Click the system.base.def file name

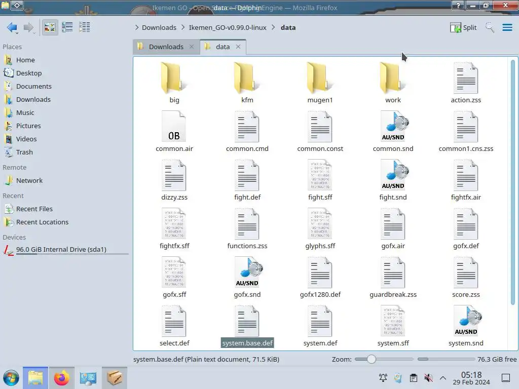pyautogui.click(x=247, y=343)
